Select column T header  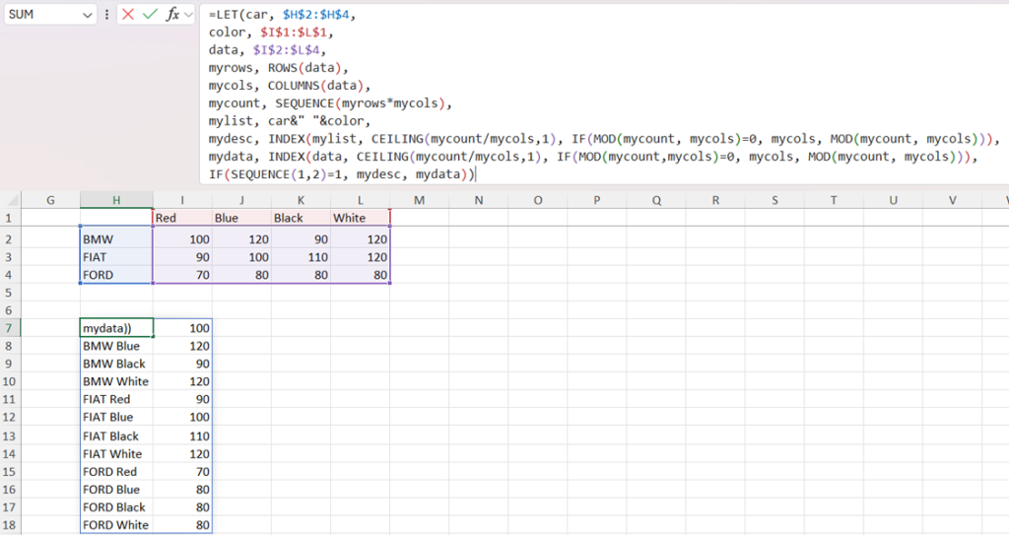click(x=834, y=200)
